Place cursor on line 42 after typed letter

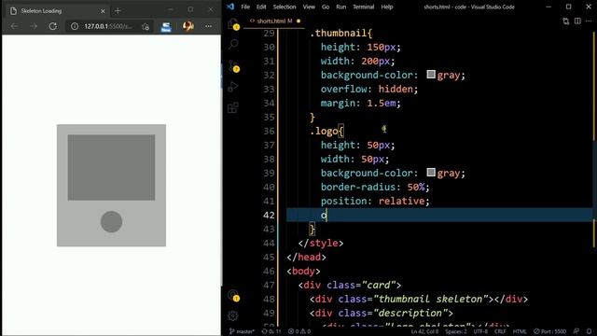coord(326,216)
